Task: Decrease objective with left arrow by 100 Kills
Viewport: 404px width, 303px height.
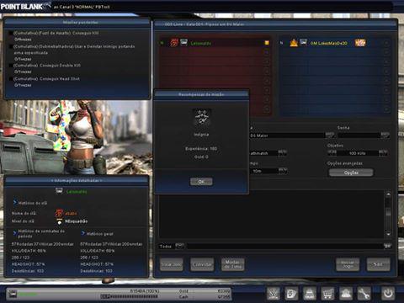Action: [332, 152]
